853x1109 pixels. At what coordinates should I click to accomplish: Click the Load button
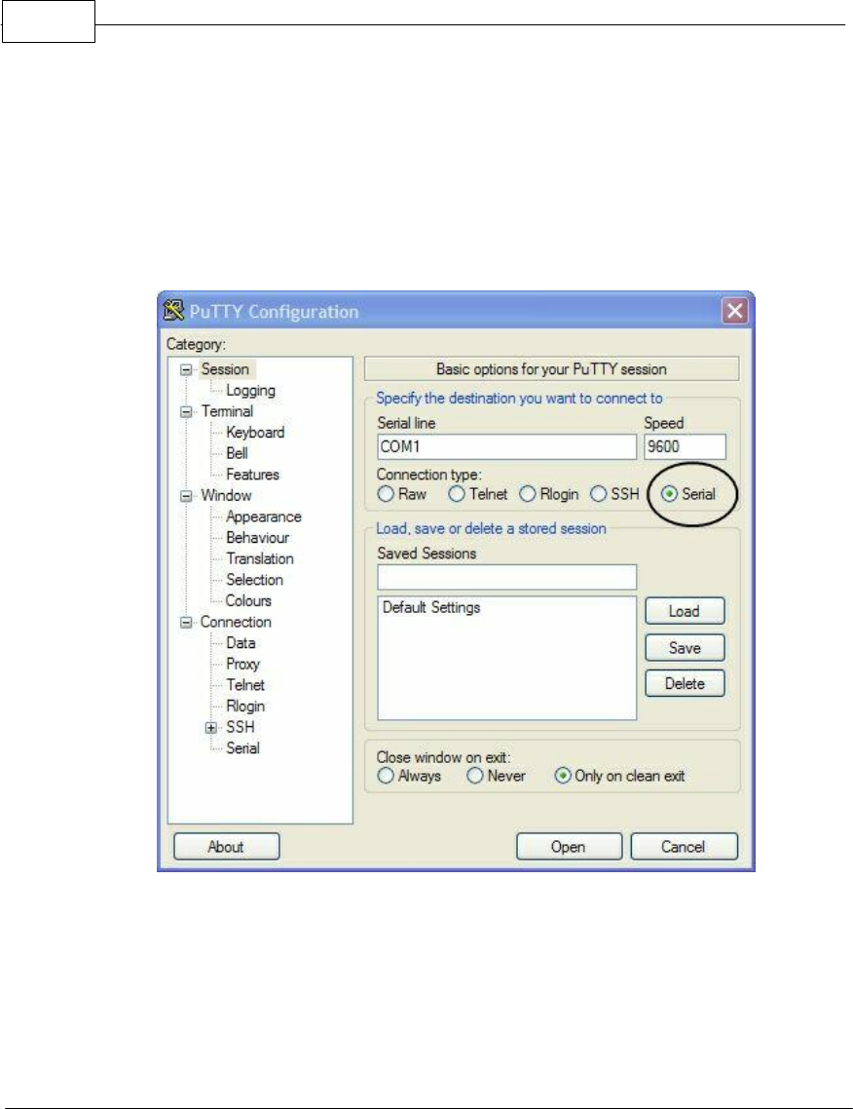(685, 611)
